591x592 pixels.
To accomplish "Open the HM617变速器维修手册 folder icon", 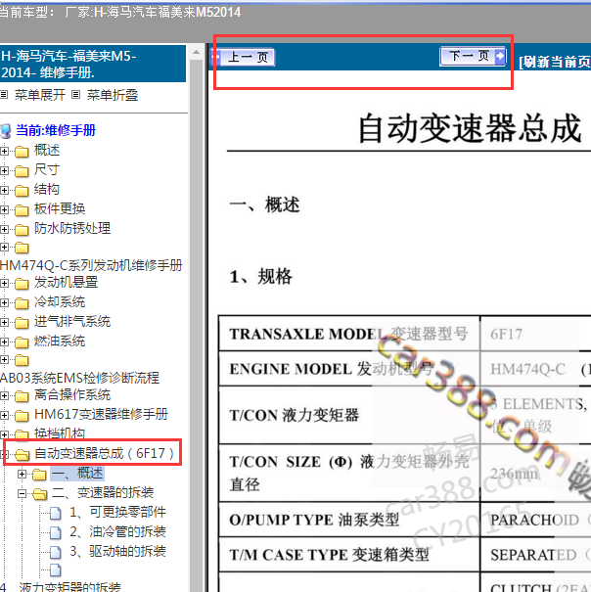I will tap(22, 416).
